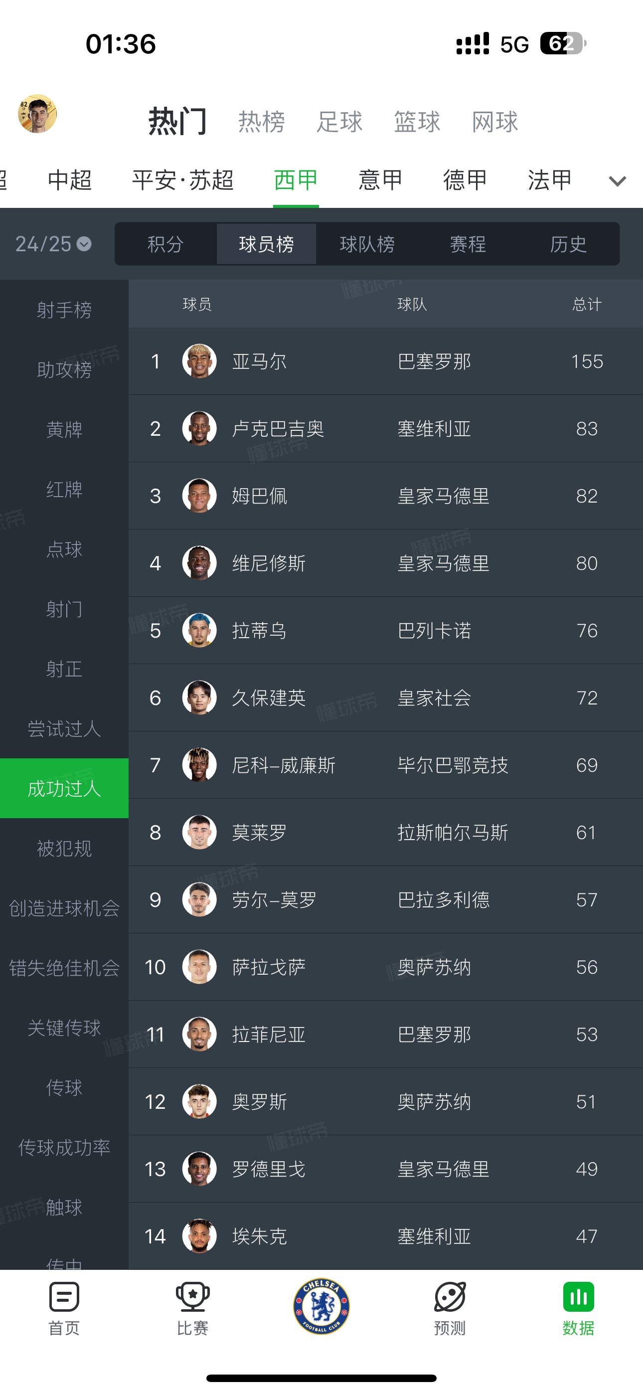The image size is (643, 1394).
Task: Select the 数据 chart icon
Action: pyautogui.click(x=578, y=1298)
